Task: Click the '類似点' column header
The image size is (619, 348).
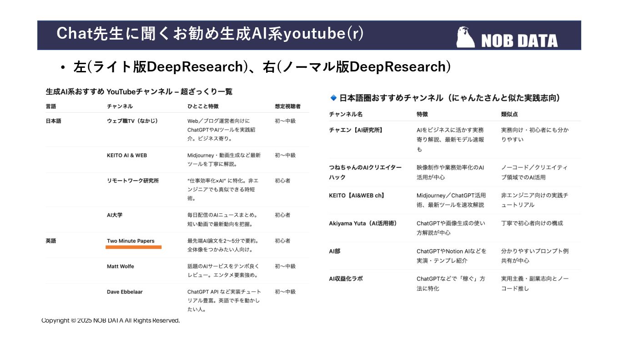Action: pyautogui.click(x=509, y=114)
